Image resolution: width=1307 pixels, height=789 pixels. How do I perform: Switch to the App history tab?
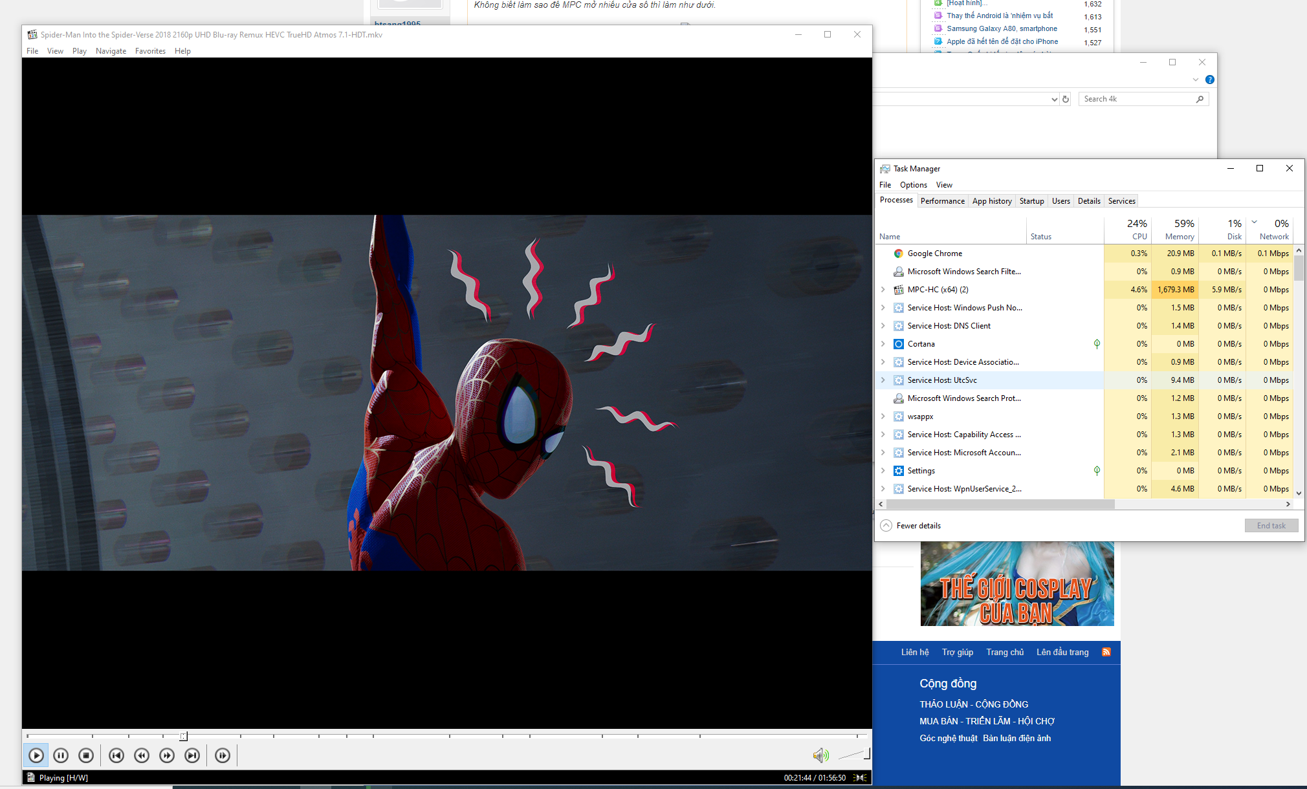pyautogui.click(x=992, y=201)
